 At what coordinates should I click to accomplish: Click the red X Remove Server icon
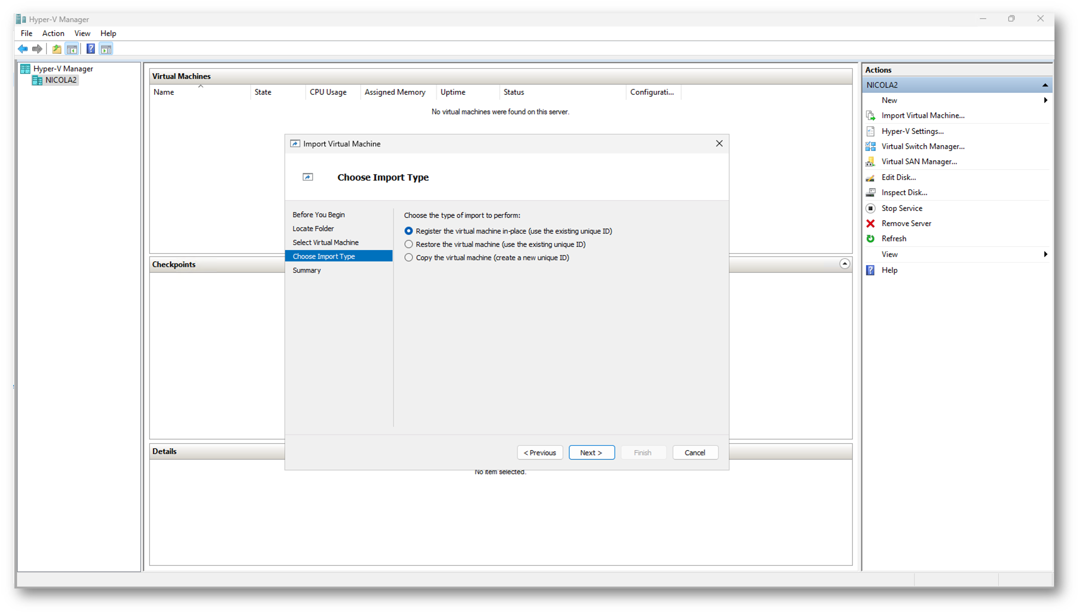(871, 224)
